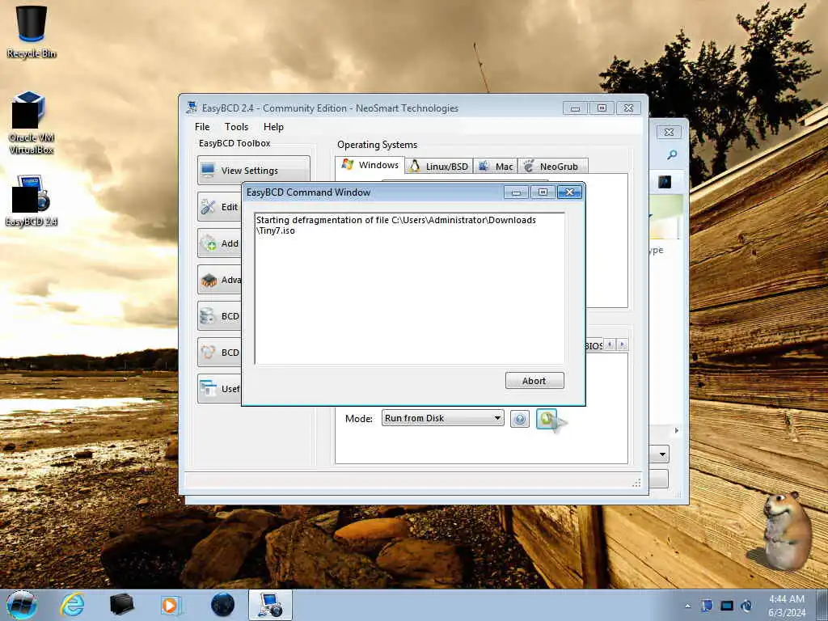
Task: Switch to the Mac tab
Action: tap(496, 167)
